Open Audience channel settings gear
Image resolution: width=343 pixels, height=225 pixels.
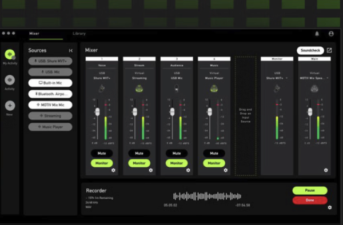coord(188,170)
